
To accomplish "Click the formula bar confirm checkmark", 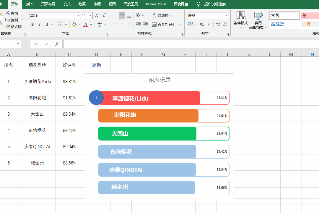I will pos(46,44).
